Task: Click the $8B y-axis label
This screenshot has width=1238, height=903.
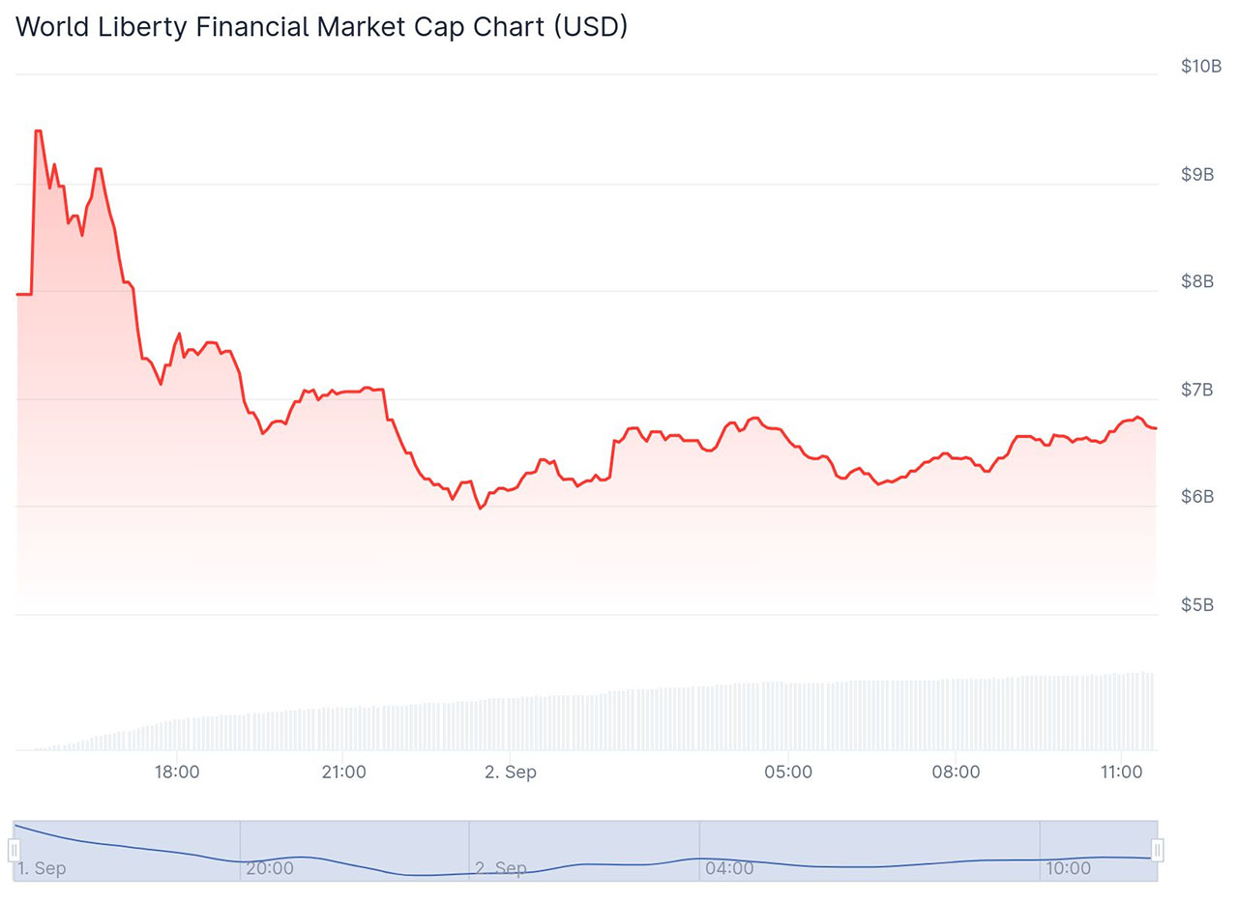Action: (1199, 281)
